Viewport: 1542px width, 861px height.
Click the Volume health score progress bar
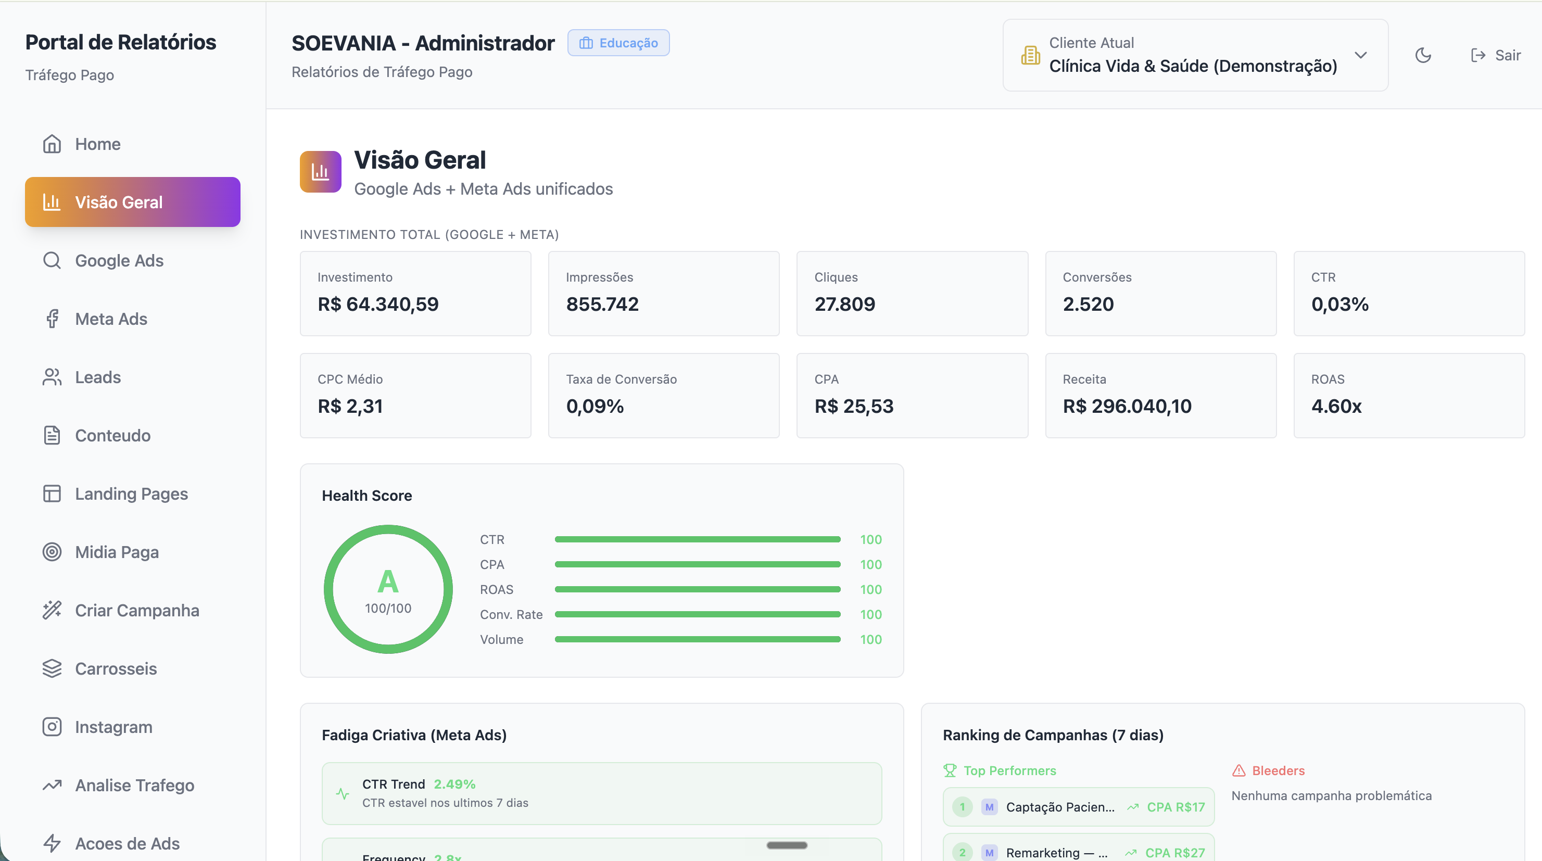tap(698, 639)
